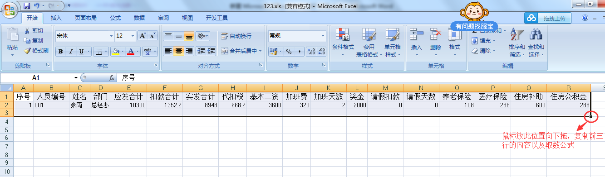Open the font name 宋体 dropdown
The height and width of the screenshot is (177, 605).
coord(111,36)
